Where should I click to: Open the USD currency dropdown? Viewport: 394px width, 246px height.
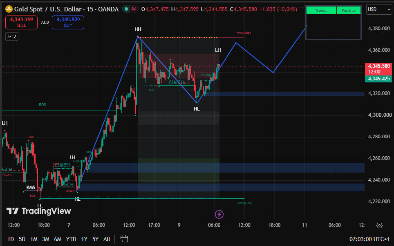point(379,9)
